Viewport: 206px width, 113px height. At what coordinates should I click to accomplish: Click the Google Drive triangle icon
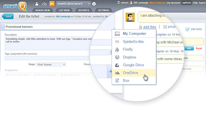pos(117,65)
